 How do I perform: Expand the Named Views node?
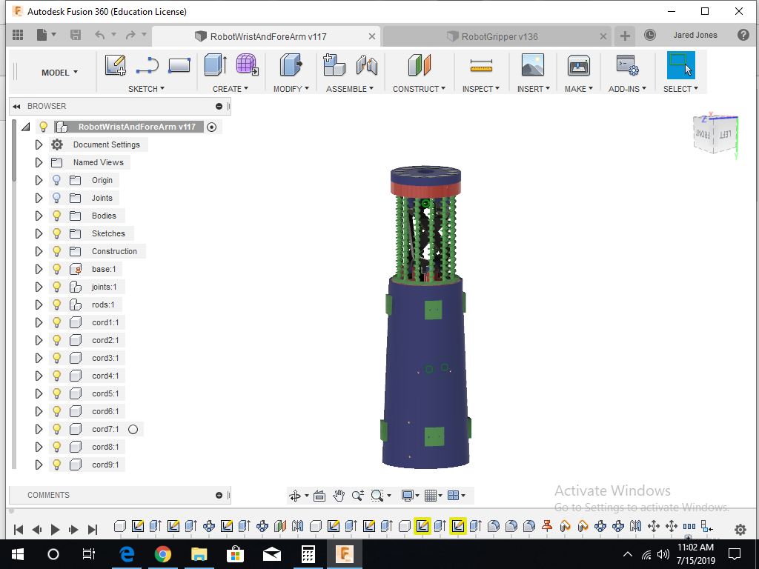coord(39,162)
